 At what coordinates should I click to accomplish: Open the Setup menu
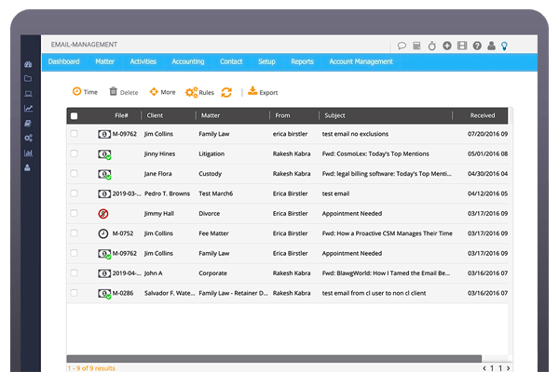266,61
